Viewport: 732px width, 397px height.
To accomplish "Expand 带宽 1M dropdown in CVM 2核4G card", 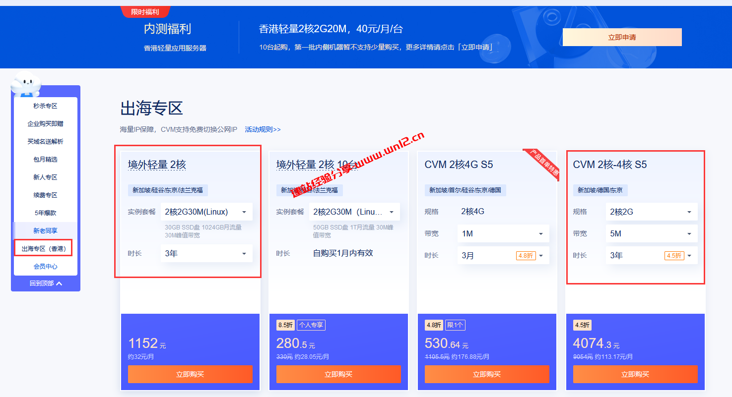I will coord(503,233).
